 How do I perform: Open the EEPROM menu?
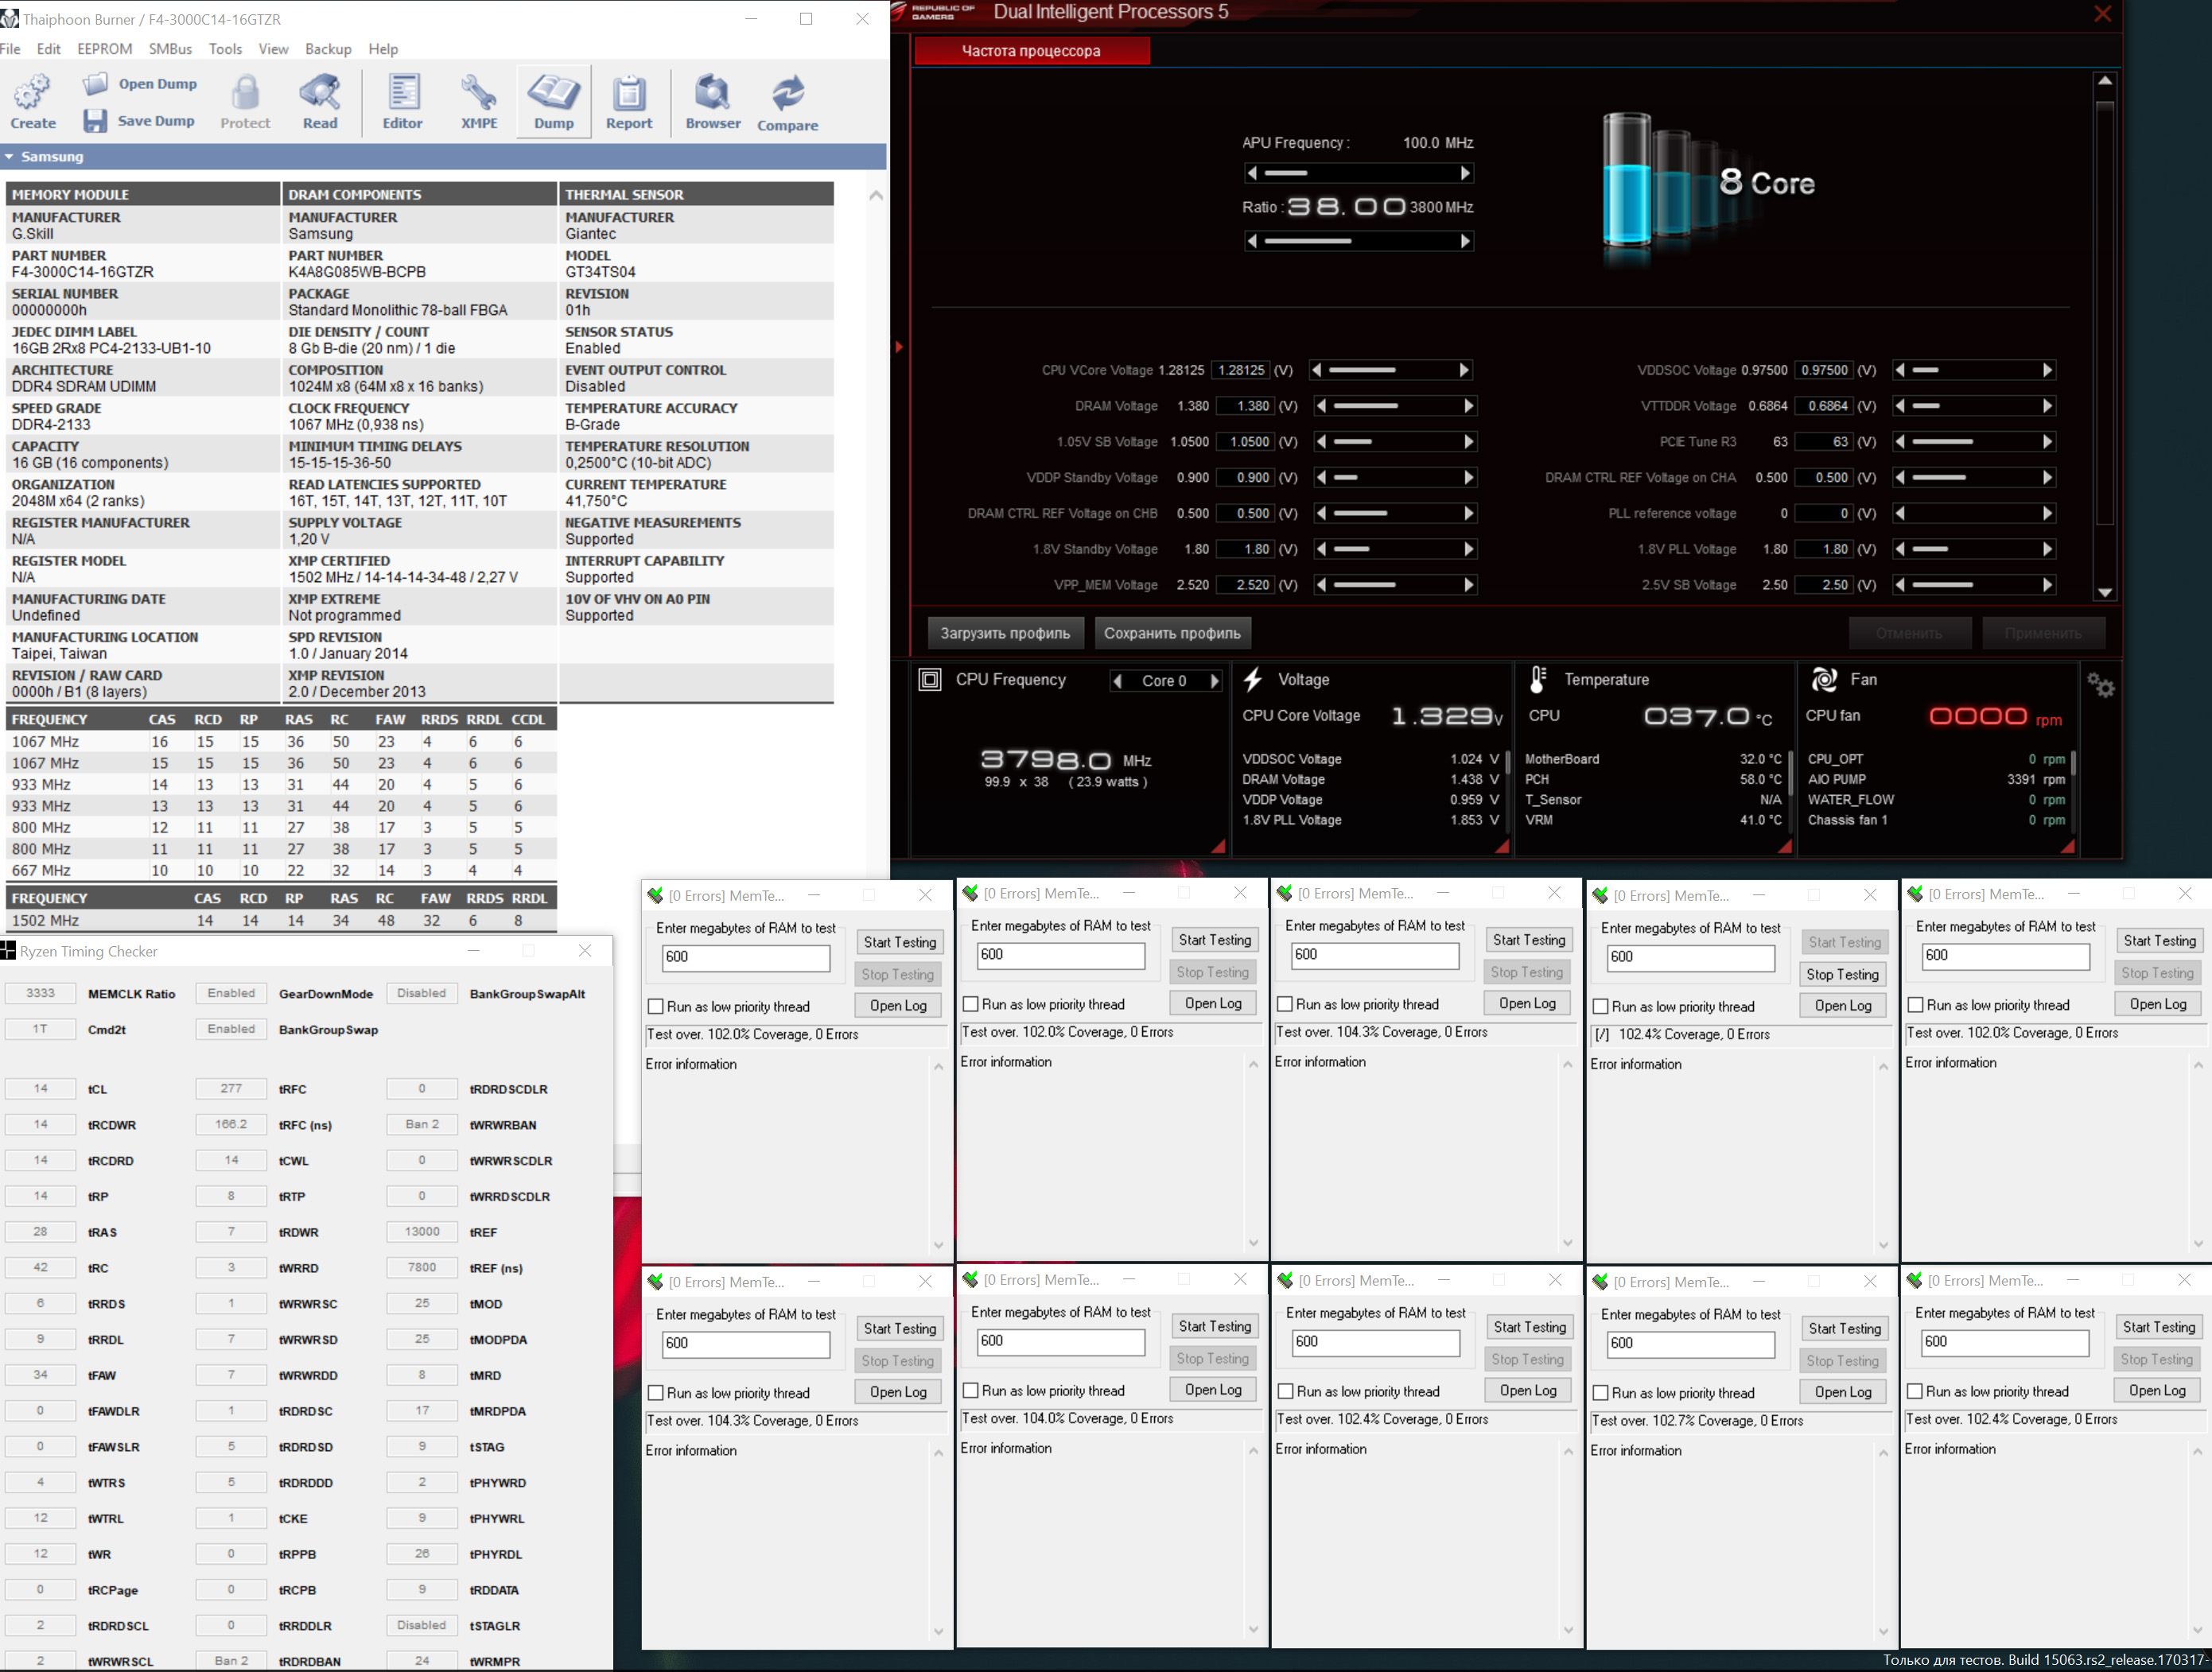point(104,49)
